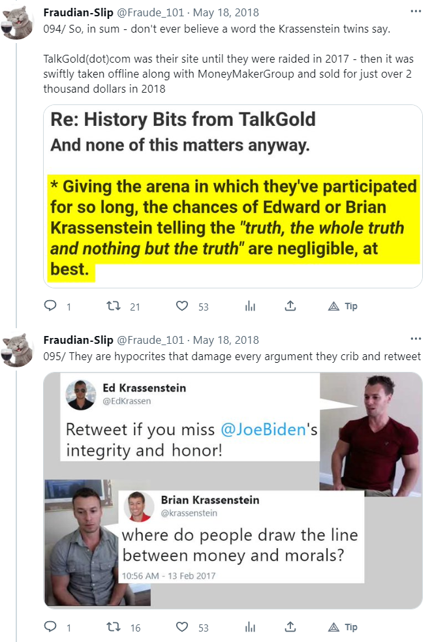Open more options menu on tweet 094
Screen dimensions: 430x642
click(x=416, y=11)
